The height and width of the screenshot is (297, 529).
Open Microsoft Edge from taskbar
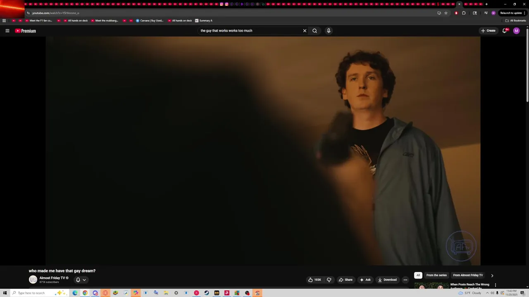click(75, 293)
